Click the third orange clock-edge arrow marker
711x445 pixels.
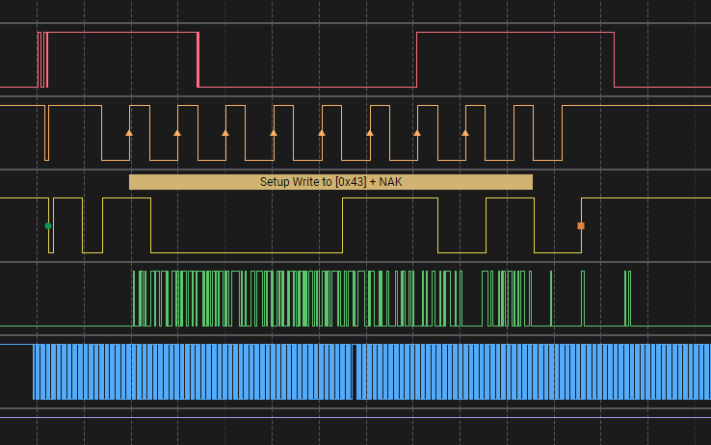click(x=225, y=132)
